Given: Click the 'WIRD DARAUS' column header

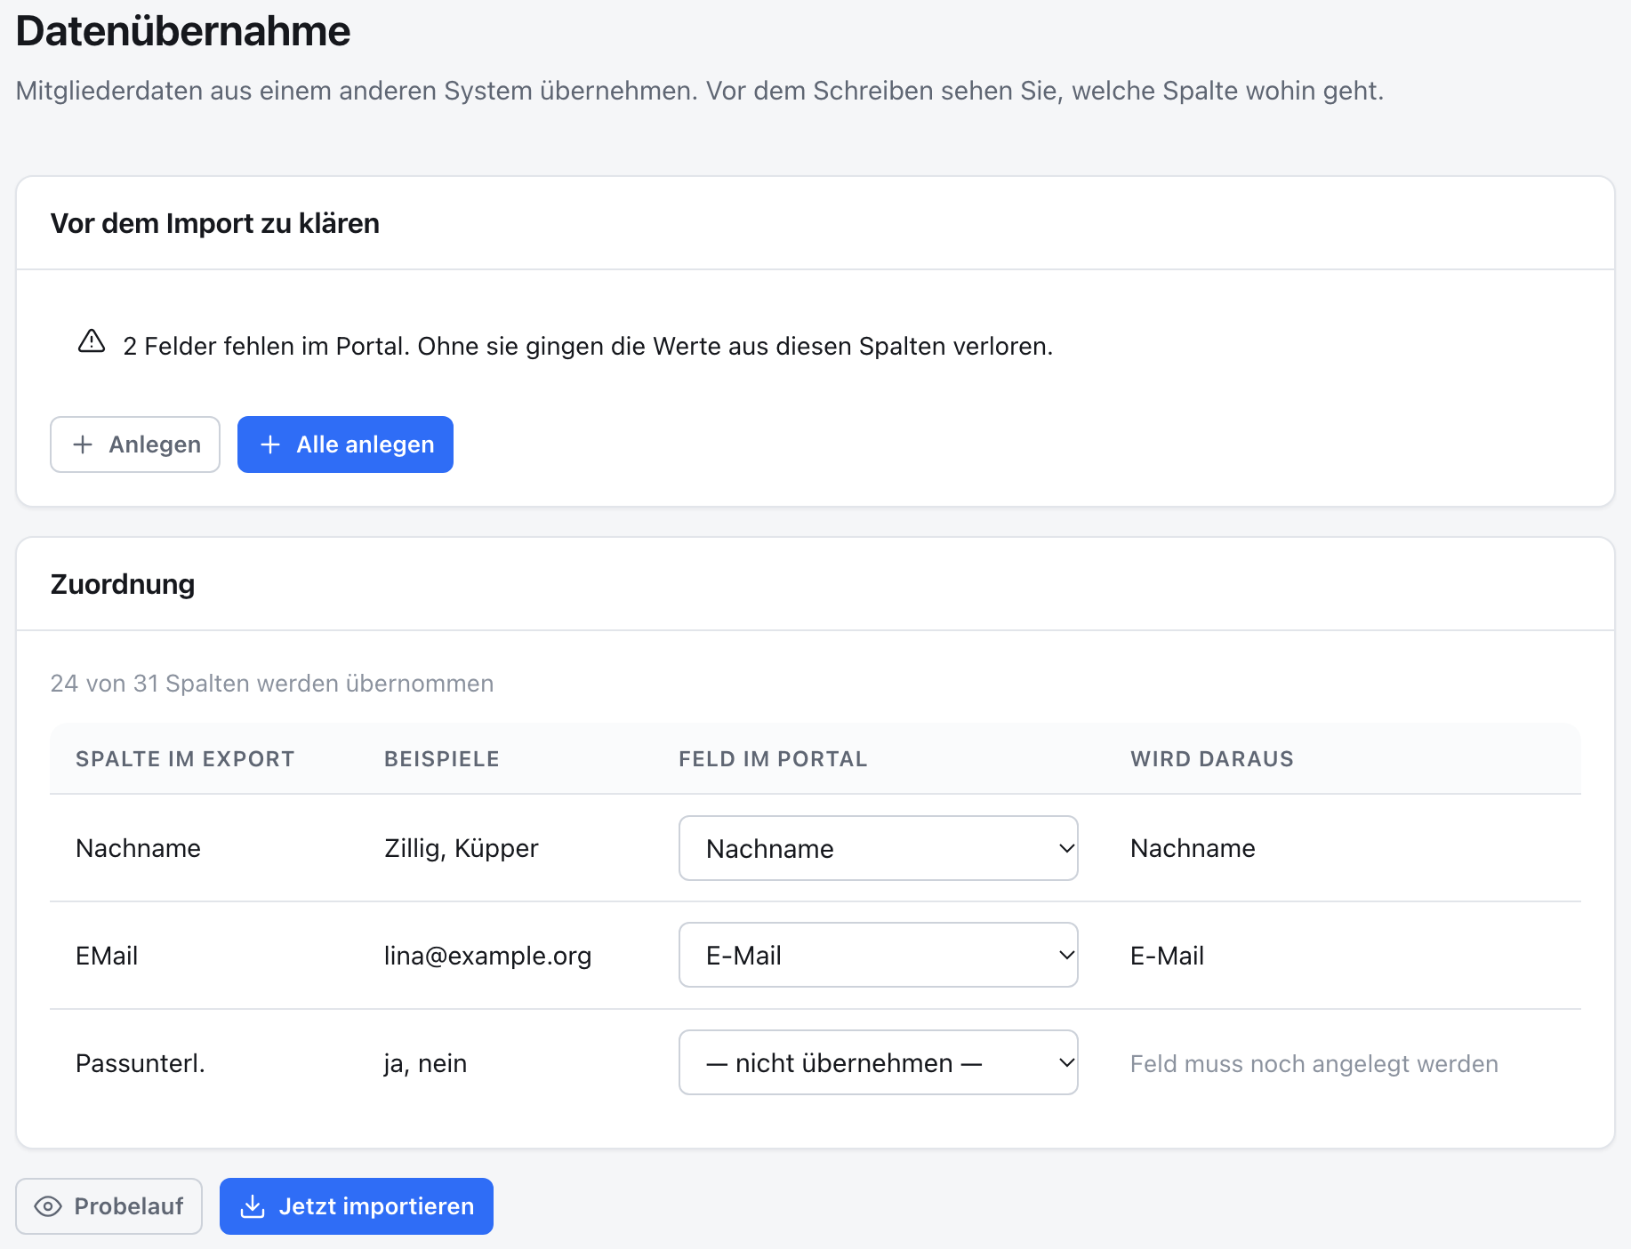Looking at the screenshot, I should [1212, 759].
